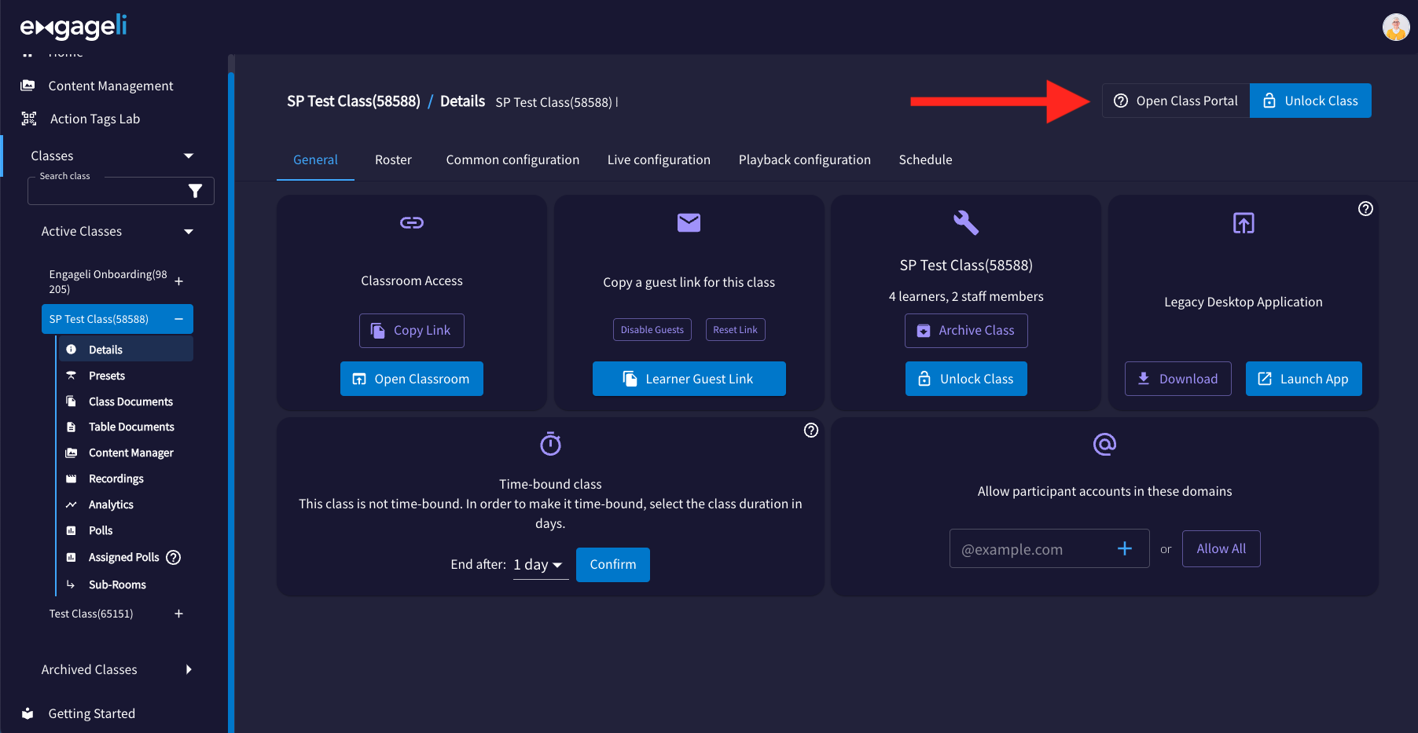Click the Allow All domains button

coord(1221,548)
